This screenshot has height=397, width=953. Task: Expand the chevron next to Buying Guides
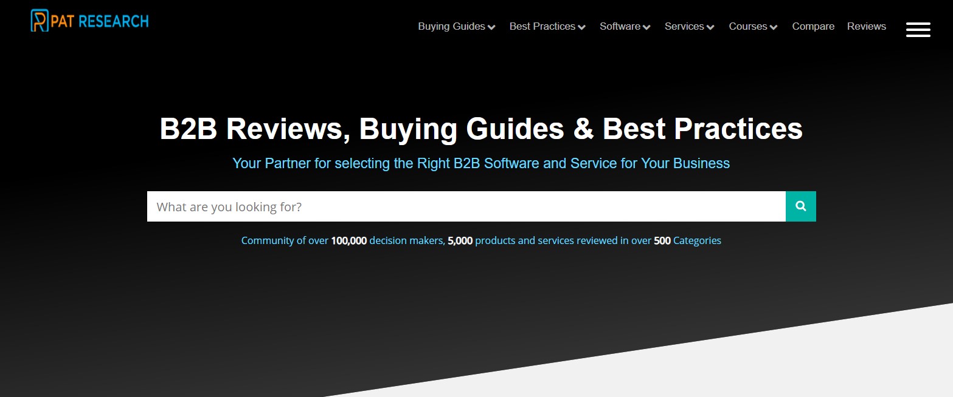[x=491, y=27]
